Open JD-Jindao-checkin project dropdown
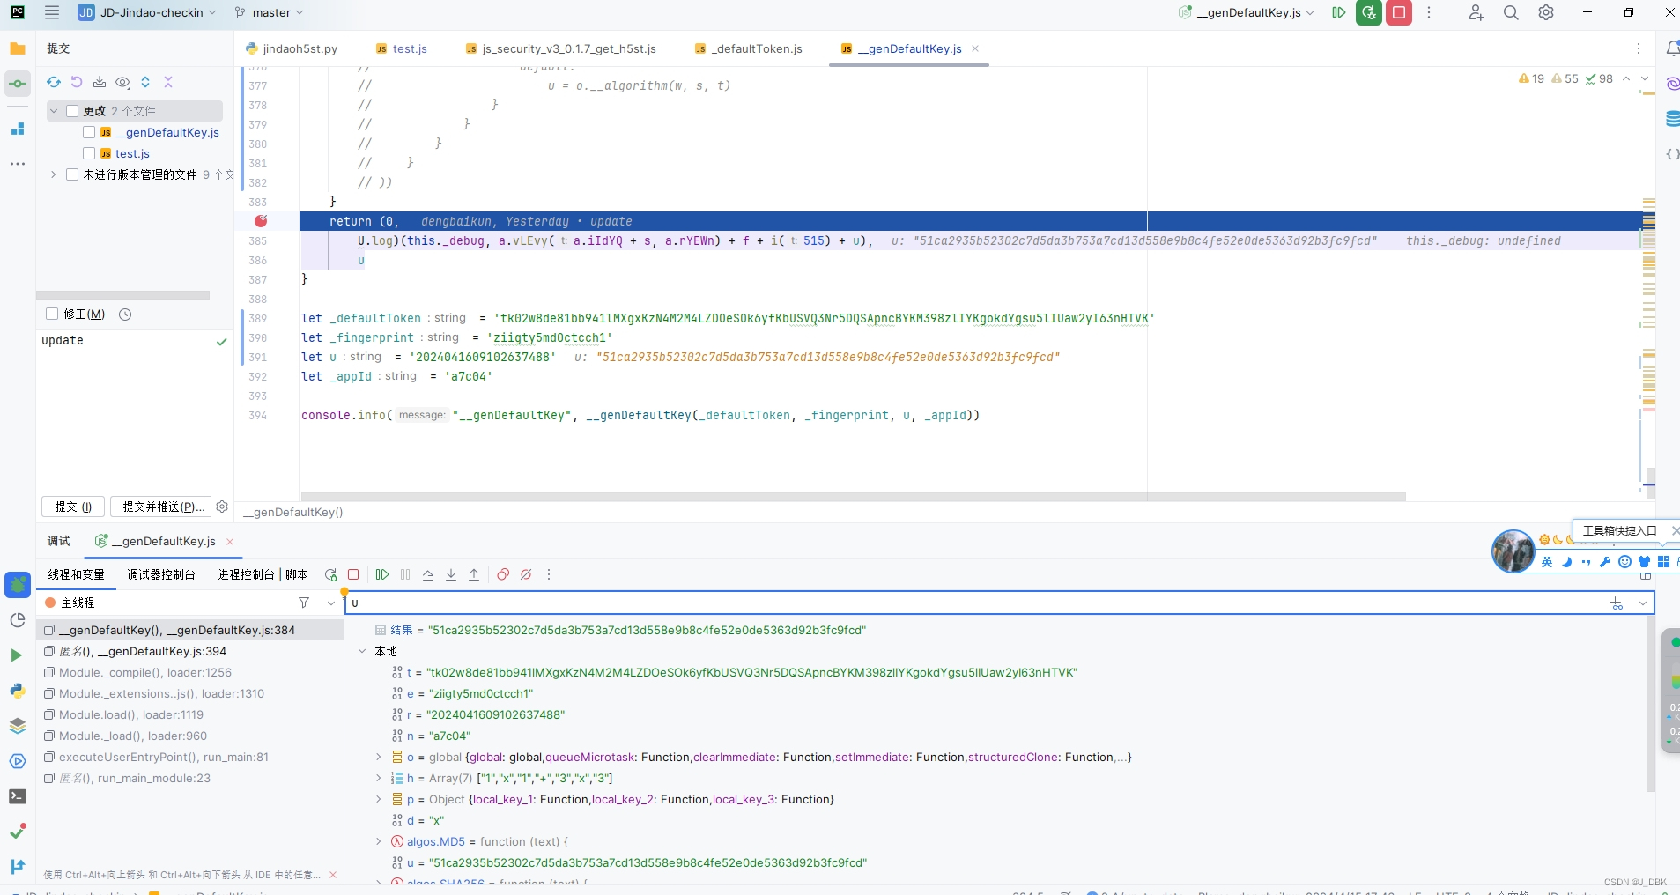The height and width of the screenshot is (895, 1680). [147, 12]
